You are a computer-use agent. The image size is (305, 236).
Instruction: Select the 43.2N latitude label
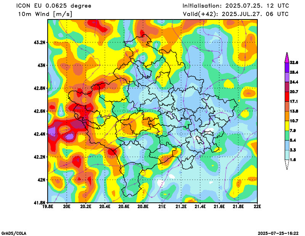click(x=40, y=42)
